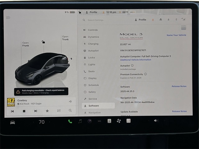Expand the all apps three-dot launcher
Viewport: 199px width, 149px height.
(99, 121)
